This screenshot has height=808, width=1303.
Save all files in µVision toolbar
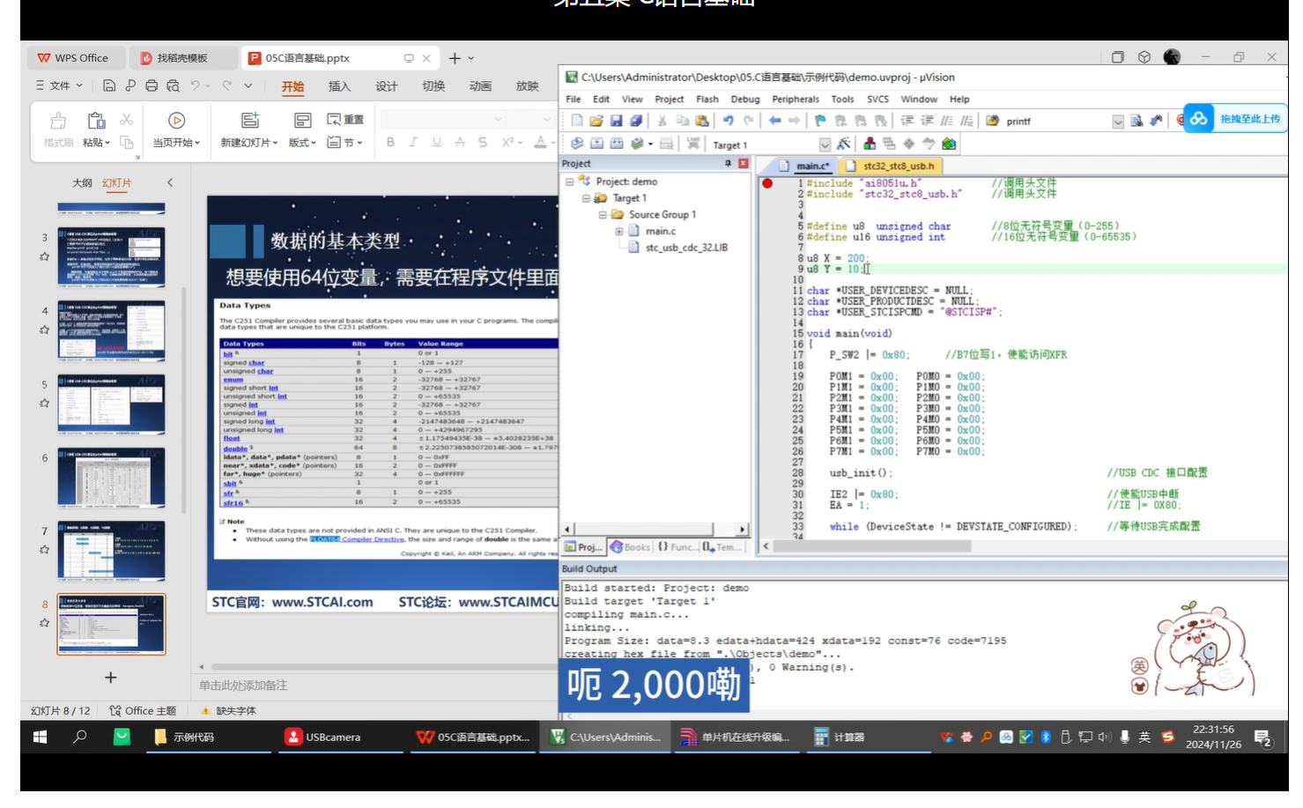tap(636, 121)
